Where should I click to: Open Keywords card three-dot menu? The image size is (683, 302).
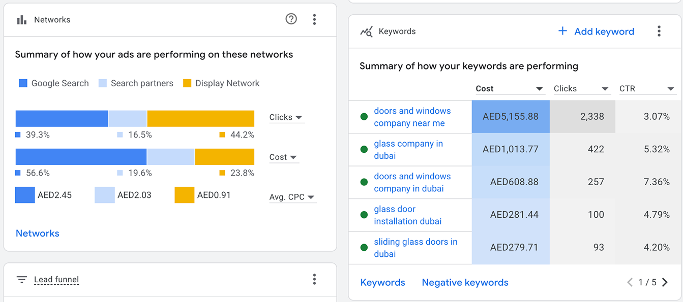point(659,31)
